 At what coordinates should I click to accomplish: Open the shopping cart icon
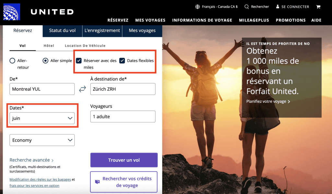coord(318,6)
